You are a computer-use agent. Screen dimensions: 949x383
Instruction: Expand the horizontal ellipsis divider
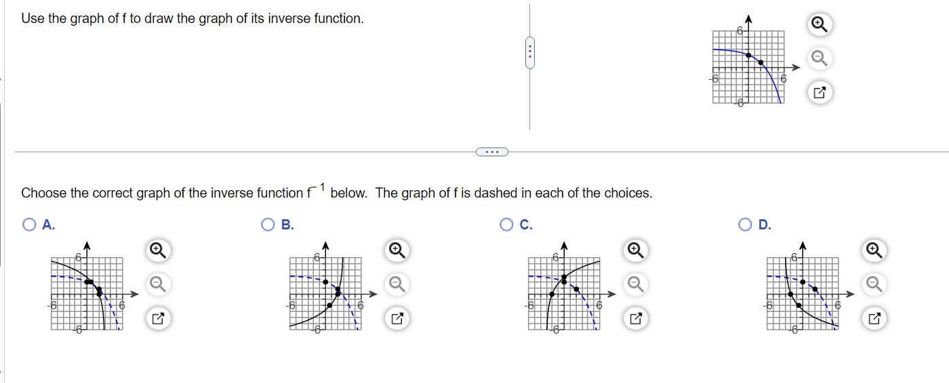click(493, 152)
